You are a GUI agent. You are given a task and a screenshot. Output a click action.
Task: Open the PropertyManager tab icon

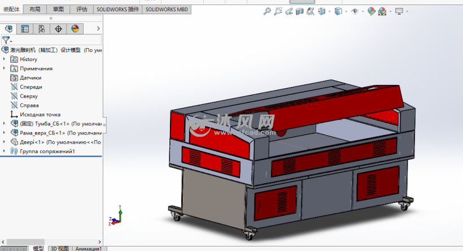point(25,29)
